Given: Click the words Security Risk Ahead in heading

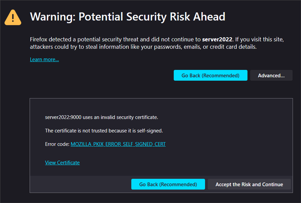Looking at the screenshot, I should tap(176, 17).
